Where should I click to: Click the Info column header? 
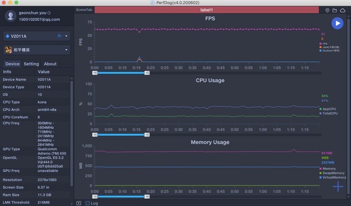pos(7,72)
